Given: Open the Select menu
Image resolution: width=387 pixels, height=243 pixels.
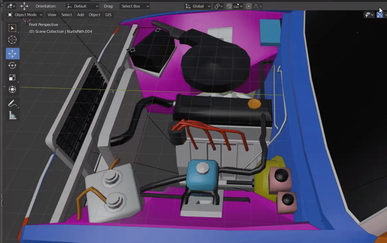Looking at the screenshot, I should coord(67,15).
